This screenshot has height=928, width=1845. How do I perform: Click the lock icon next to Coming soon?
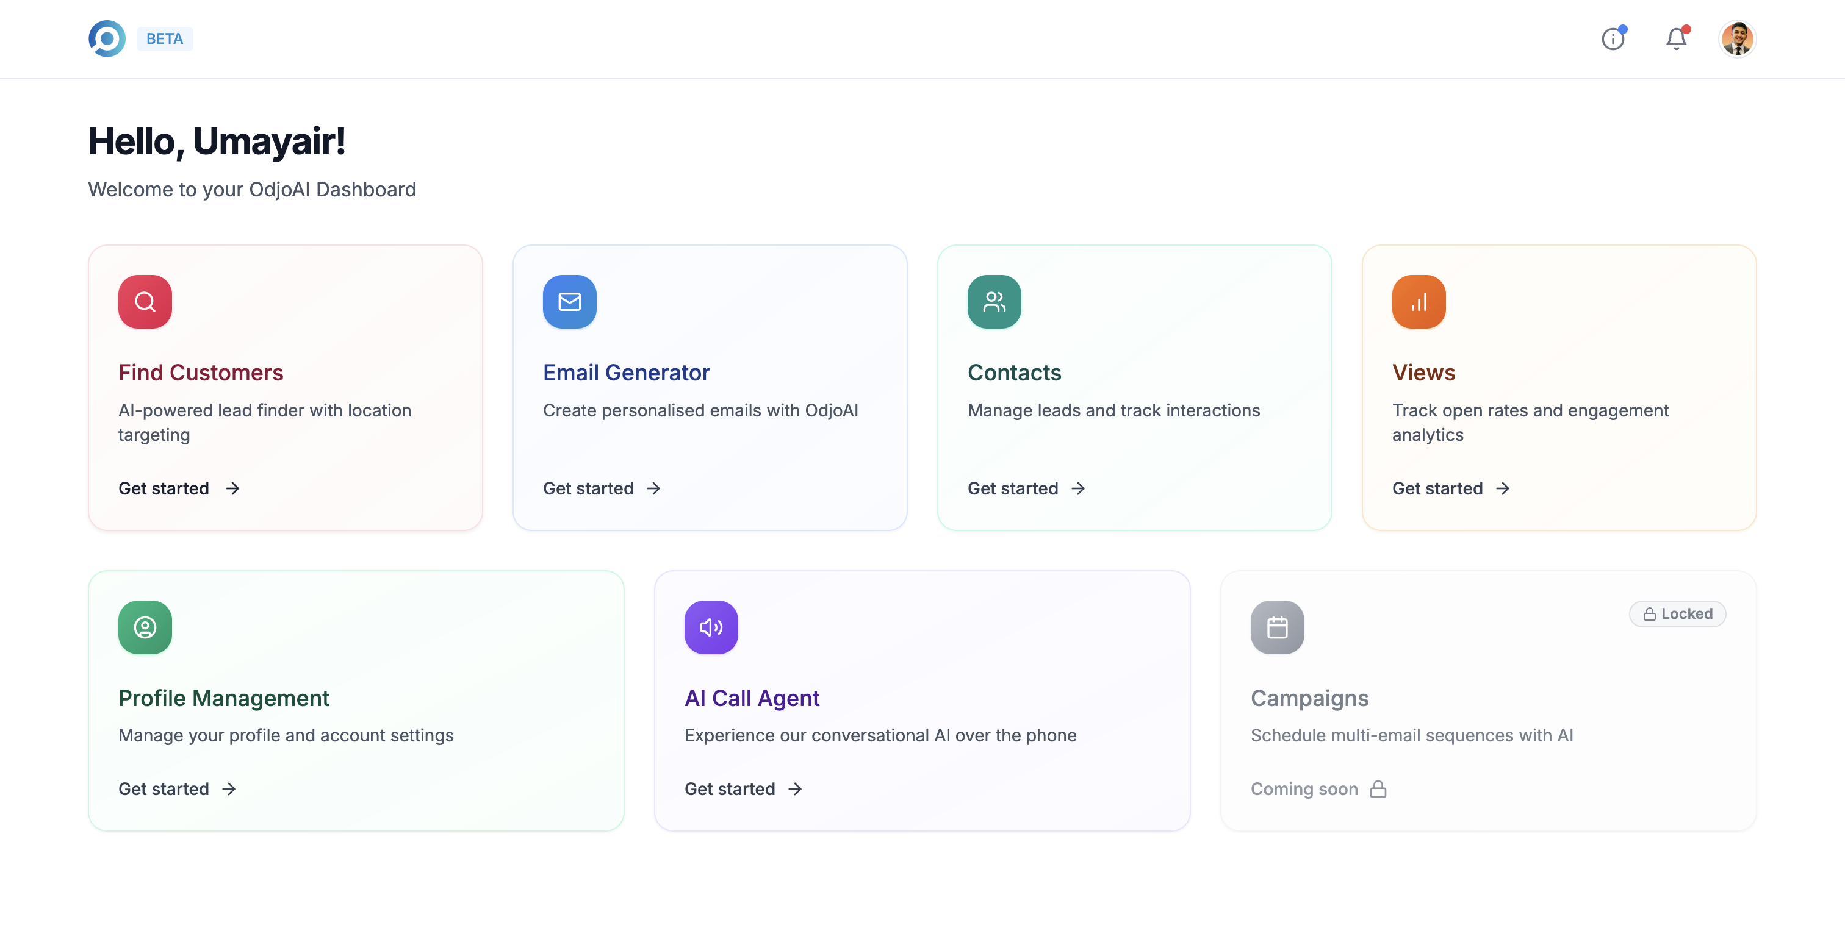point(1379,789)
